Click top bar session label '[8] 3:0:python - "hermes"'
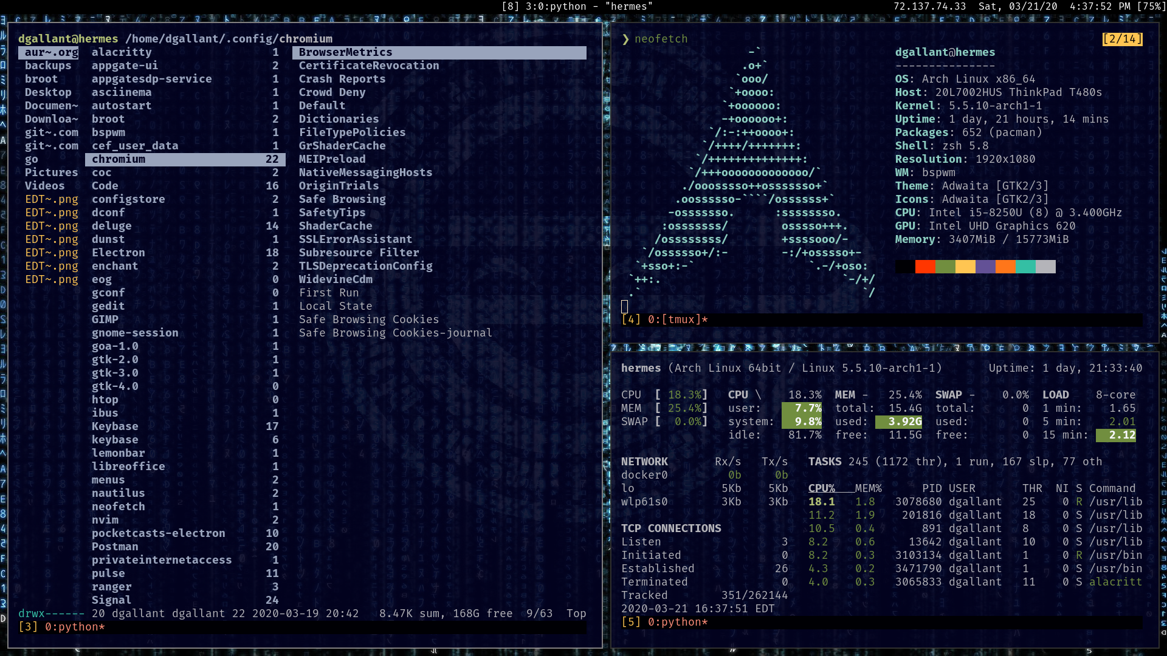This screenshot has width=1167, height=656. (577, 7)
